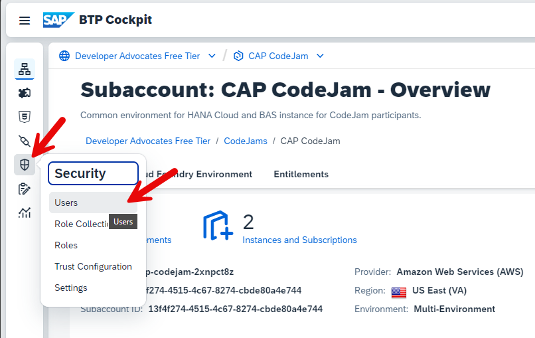The width and height of the screenshot is (535, 338).
Task: Expand Developer Advocates Free Tier dropdown
Action: [212, 56]
